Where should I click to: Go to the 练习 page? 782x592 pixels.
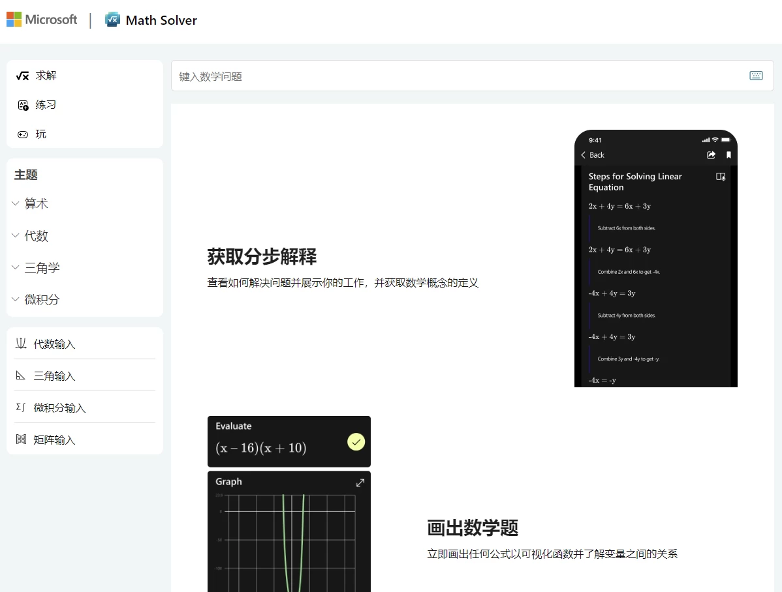(46, 105)
